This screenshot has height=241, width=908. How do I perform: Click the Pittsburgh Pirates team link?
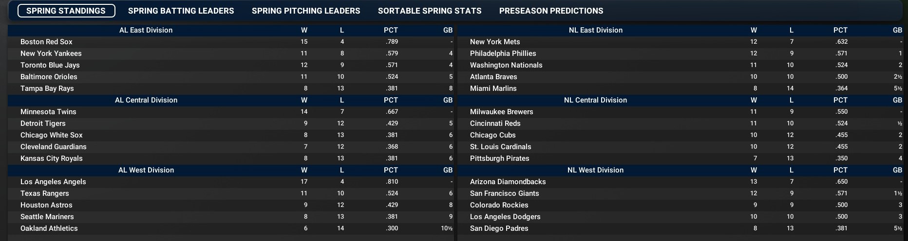point(499,158)
